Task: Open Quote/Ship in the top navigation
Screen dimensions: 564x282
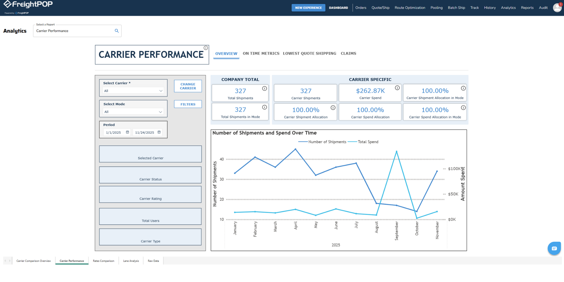Action: coord(380,8)
